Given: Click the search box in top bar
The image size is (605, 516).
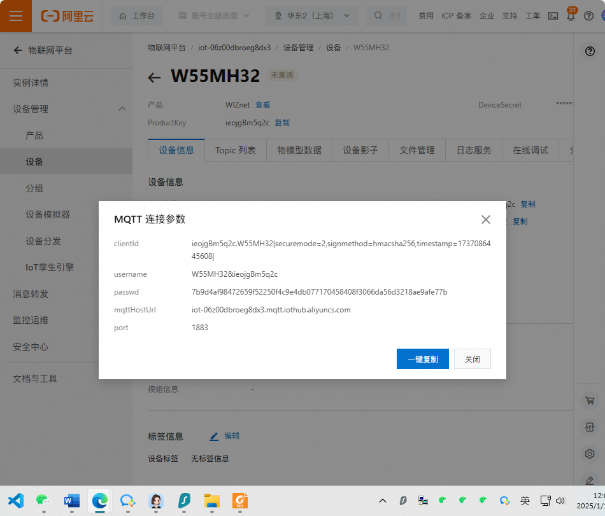Looking at the screenshot, I should 388,16.
